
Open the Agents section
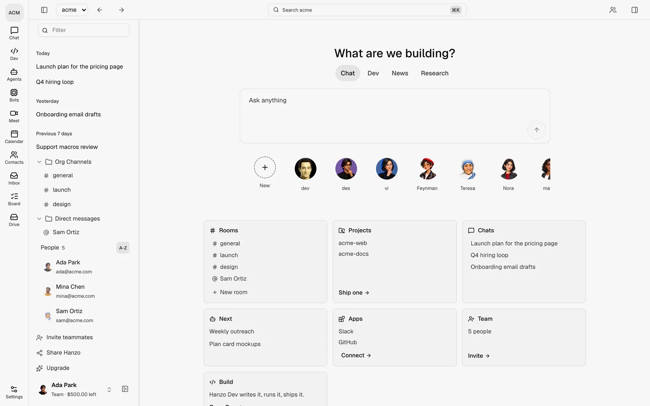pyautogui.click(x=14, y=75)
